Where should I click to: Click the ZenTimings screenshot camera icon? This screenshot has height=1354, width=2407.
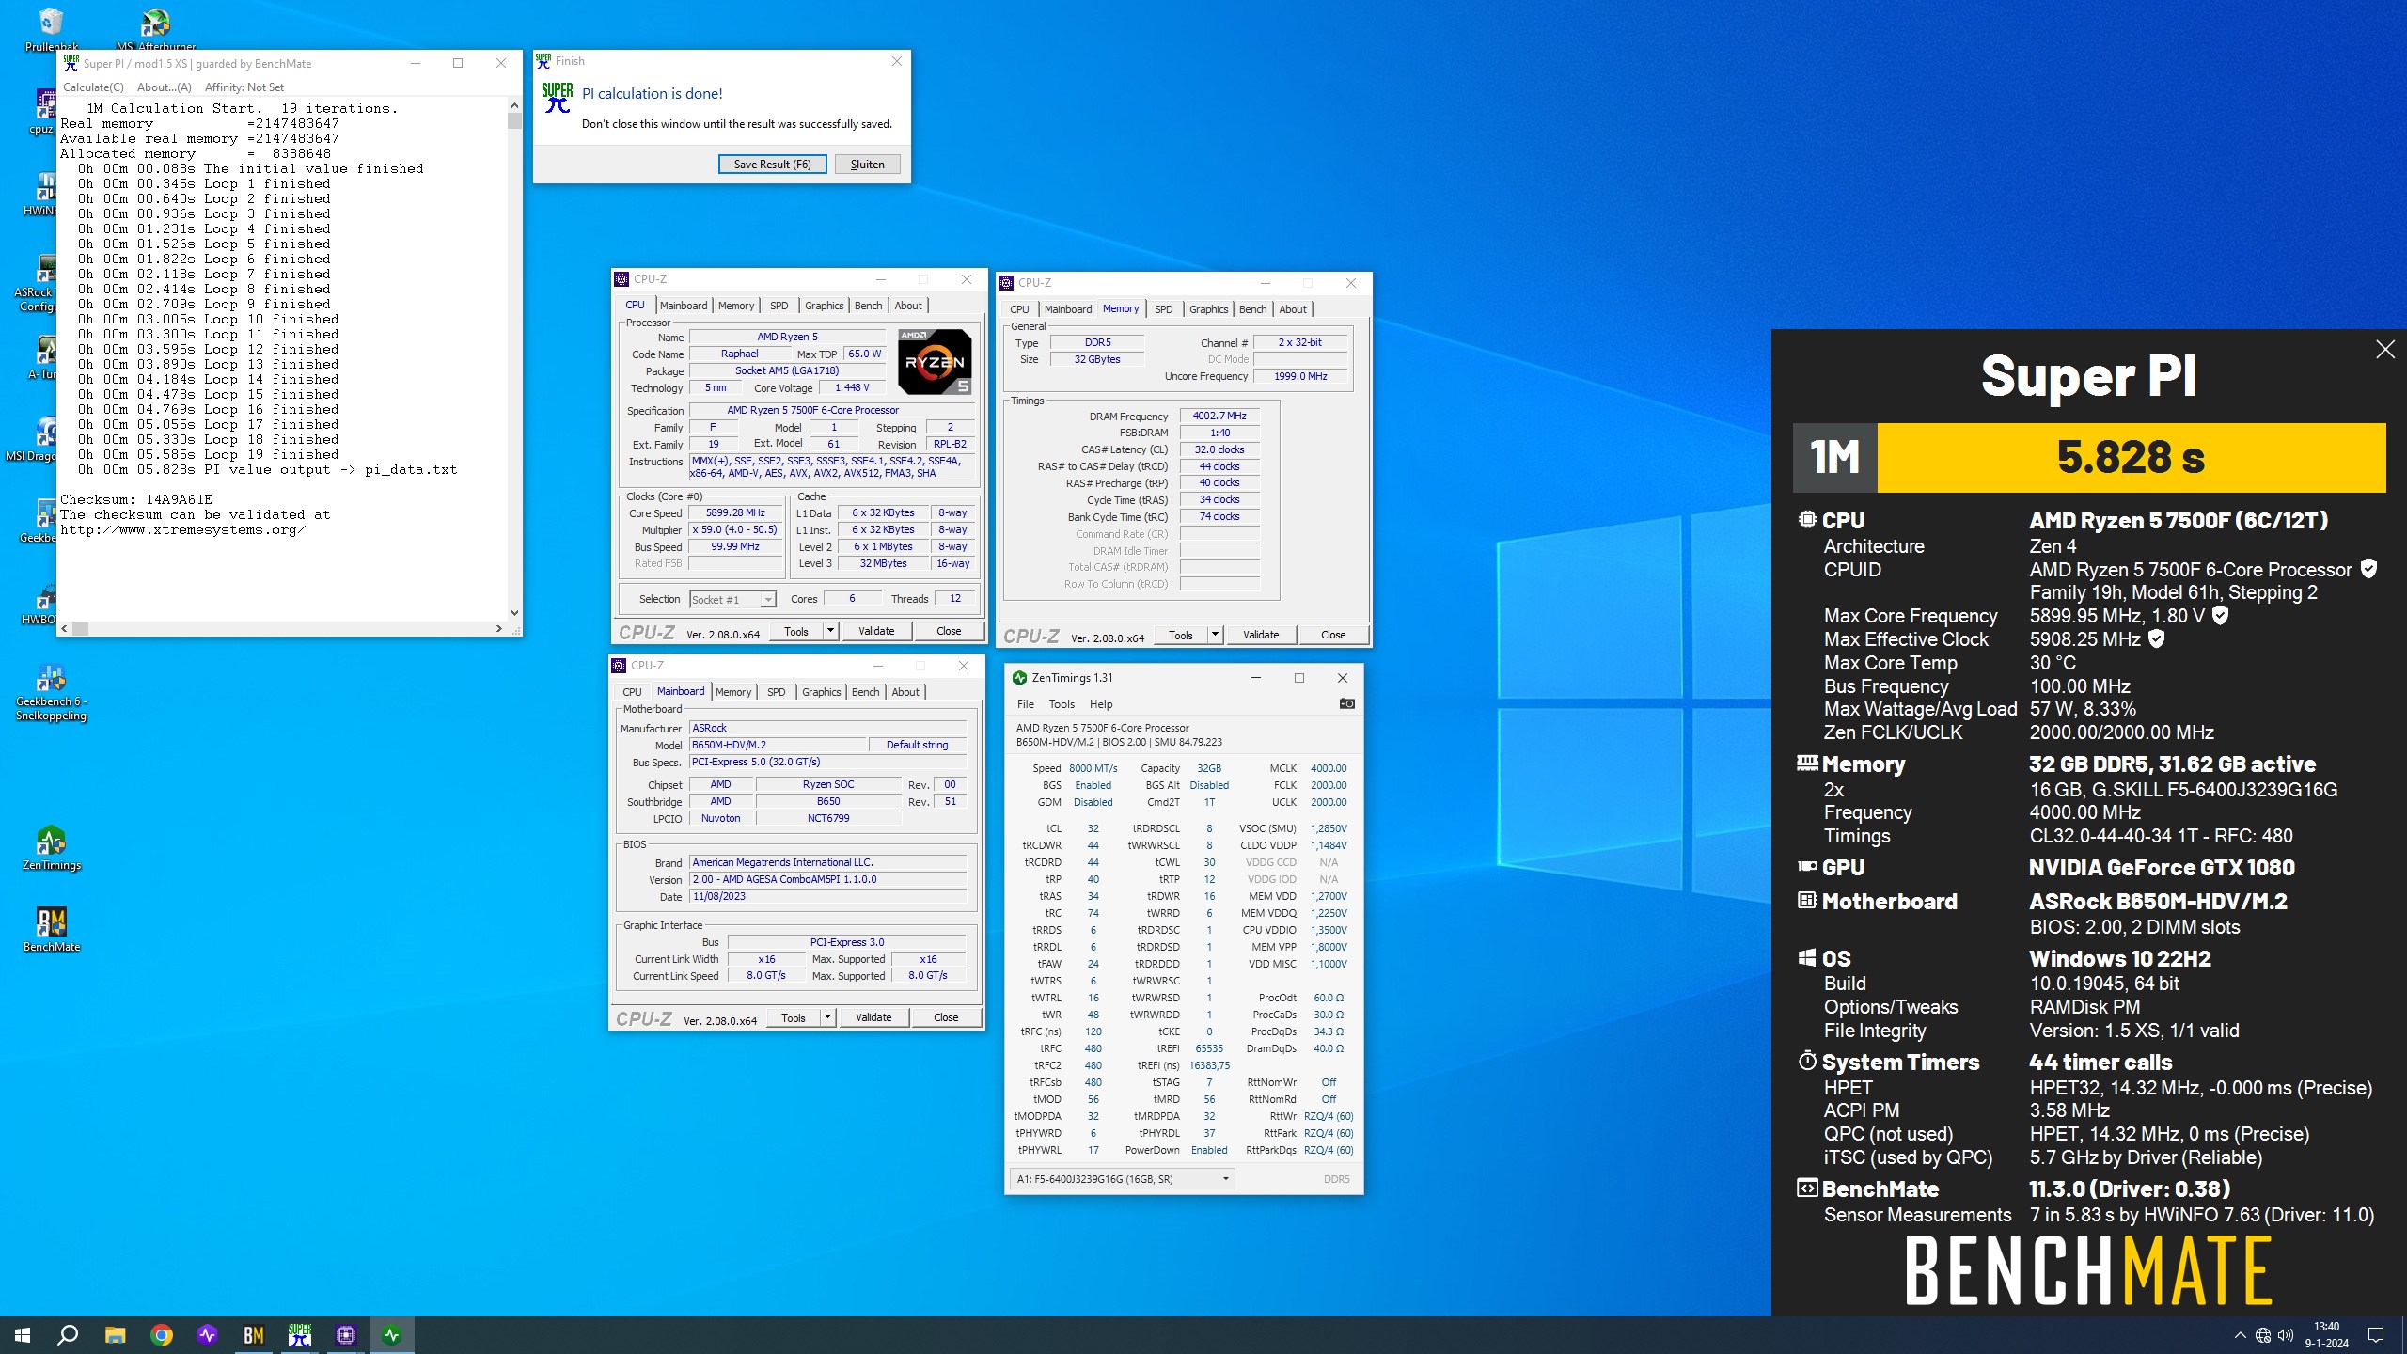[x=1346, y=703]
